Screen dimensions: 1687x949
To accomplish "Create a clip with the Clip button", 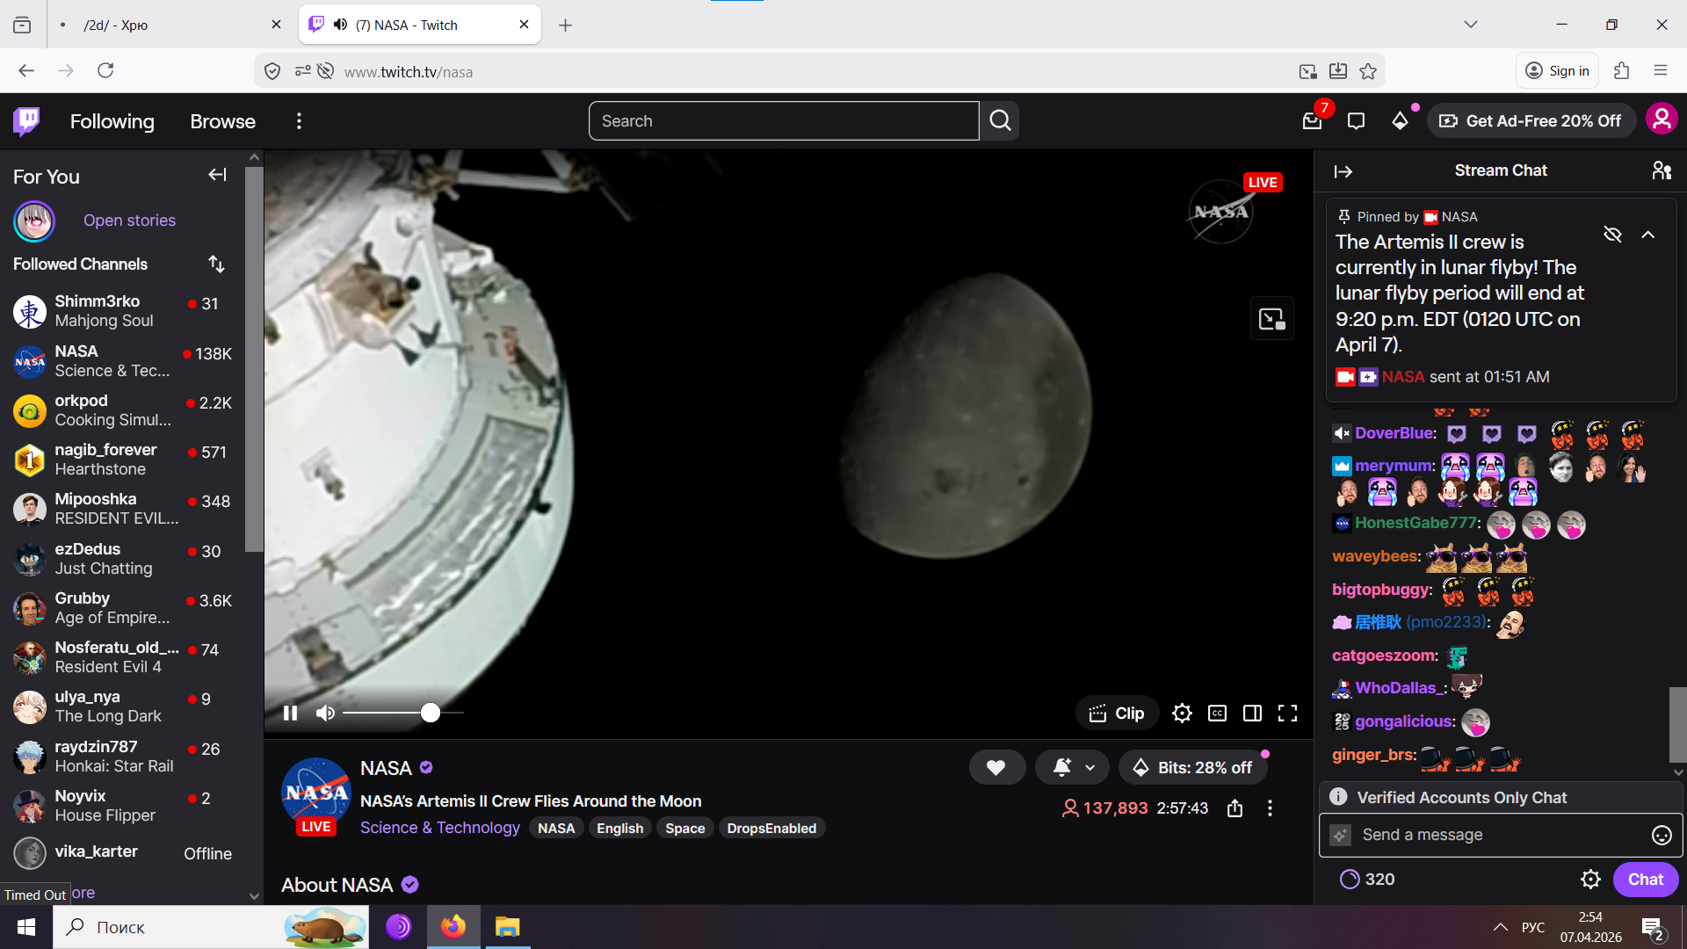I will (1117, 713).
